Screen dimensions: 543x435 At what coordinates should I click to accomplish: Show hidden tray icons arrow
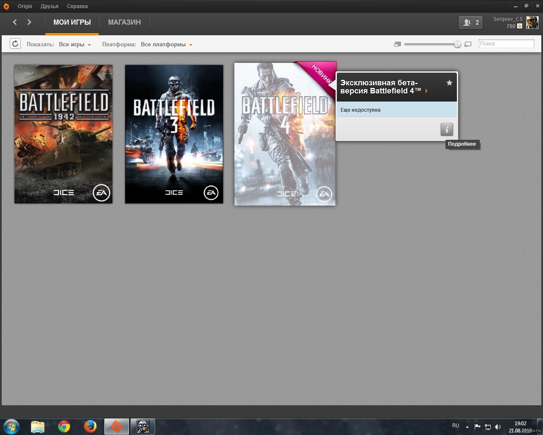[x=467, y=427]
